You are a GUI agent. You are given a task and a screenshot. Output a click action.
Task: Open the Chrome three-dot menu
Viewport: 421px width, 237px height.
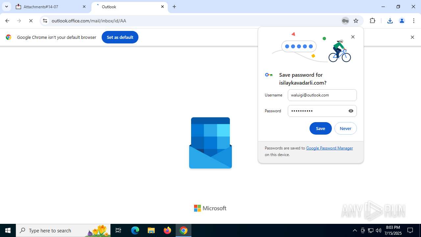[413, 21]
